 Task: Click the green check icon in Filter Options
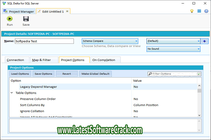click(199, 74)
